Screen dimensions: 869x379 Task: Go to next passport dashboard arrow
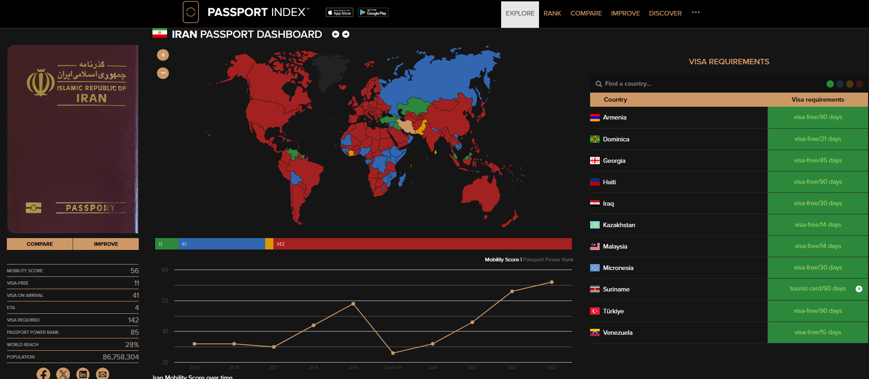(346, 34)
